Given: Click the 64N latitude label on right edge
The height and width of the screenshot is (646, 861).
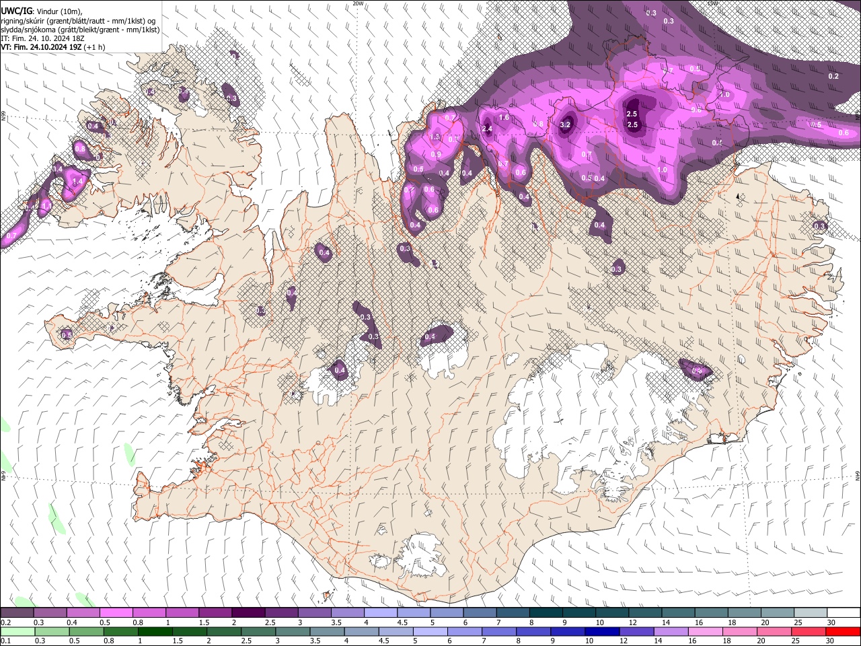Looking at the screenshot, I should (858, 474).
